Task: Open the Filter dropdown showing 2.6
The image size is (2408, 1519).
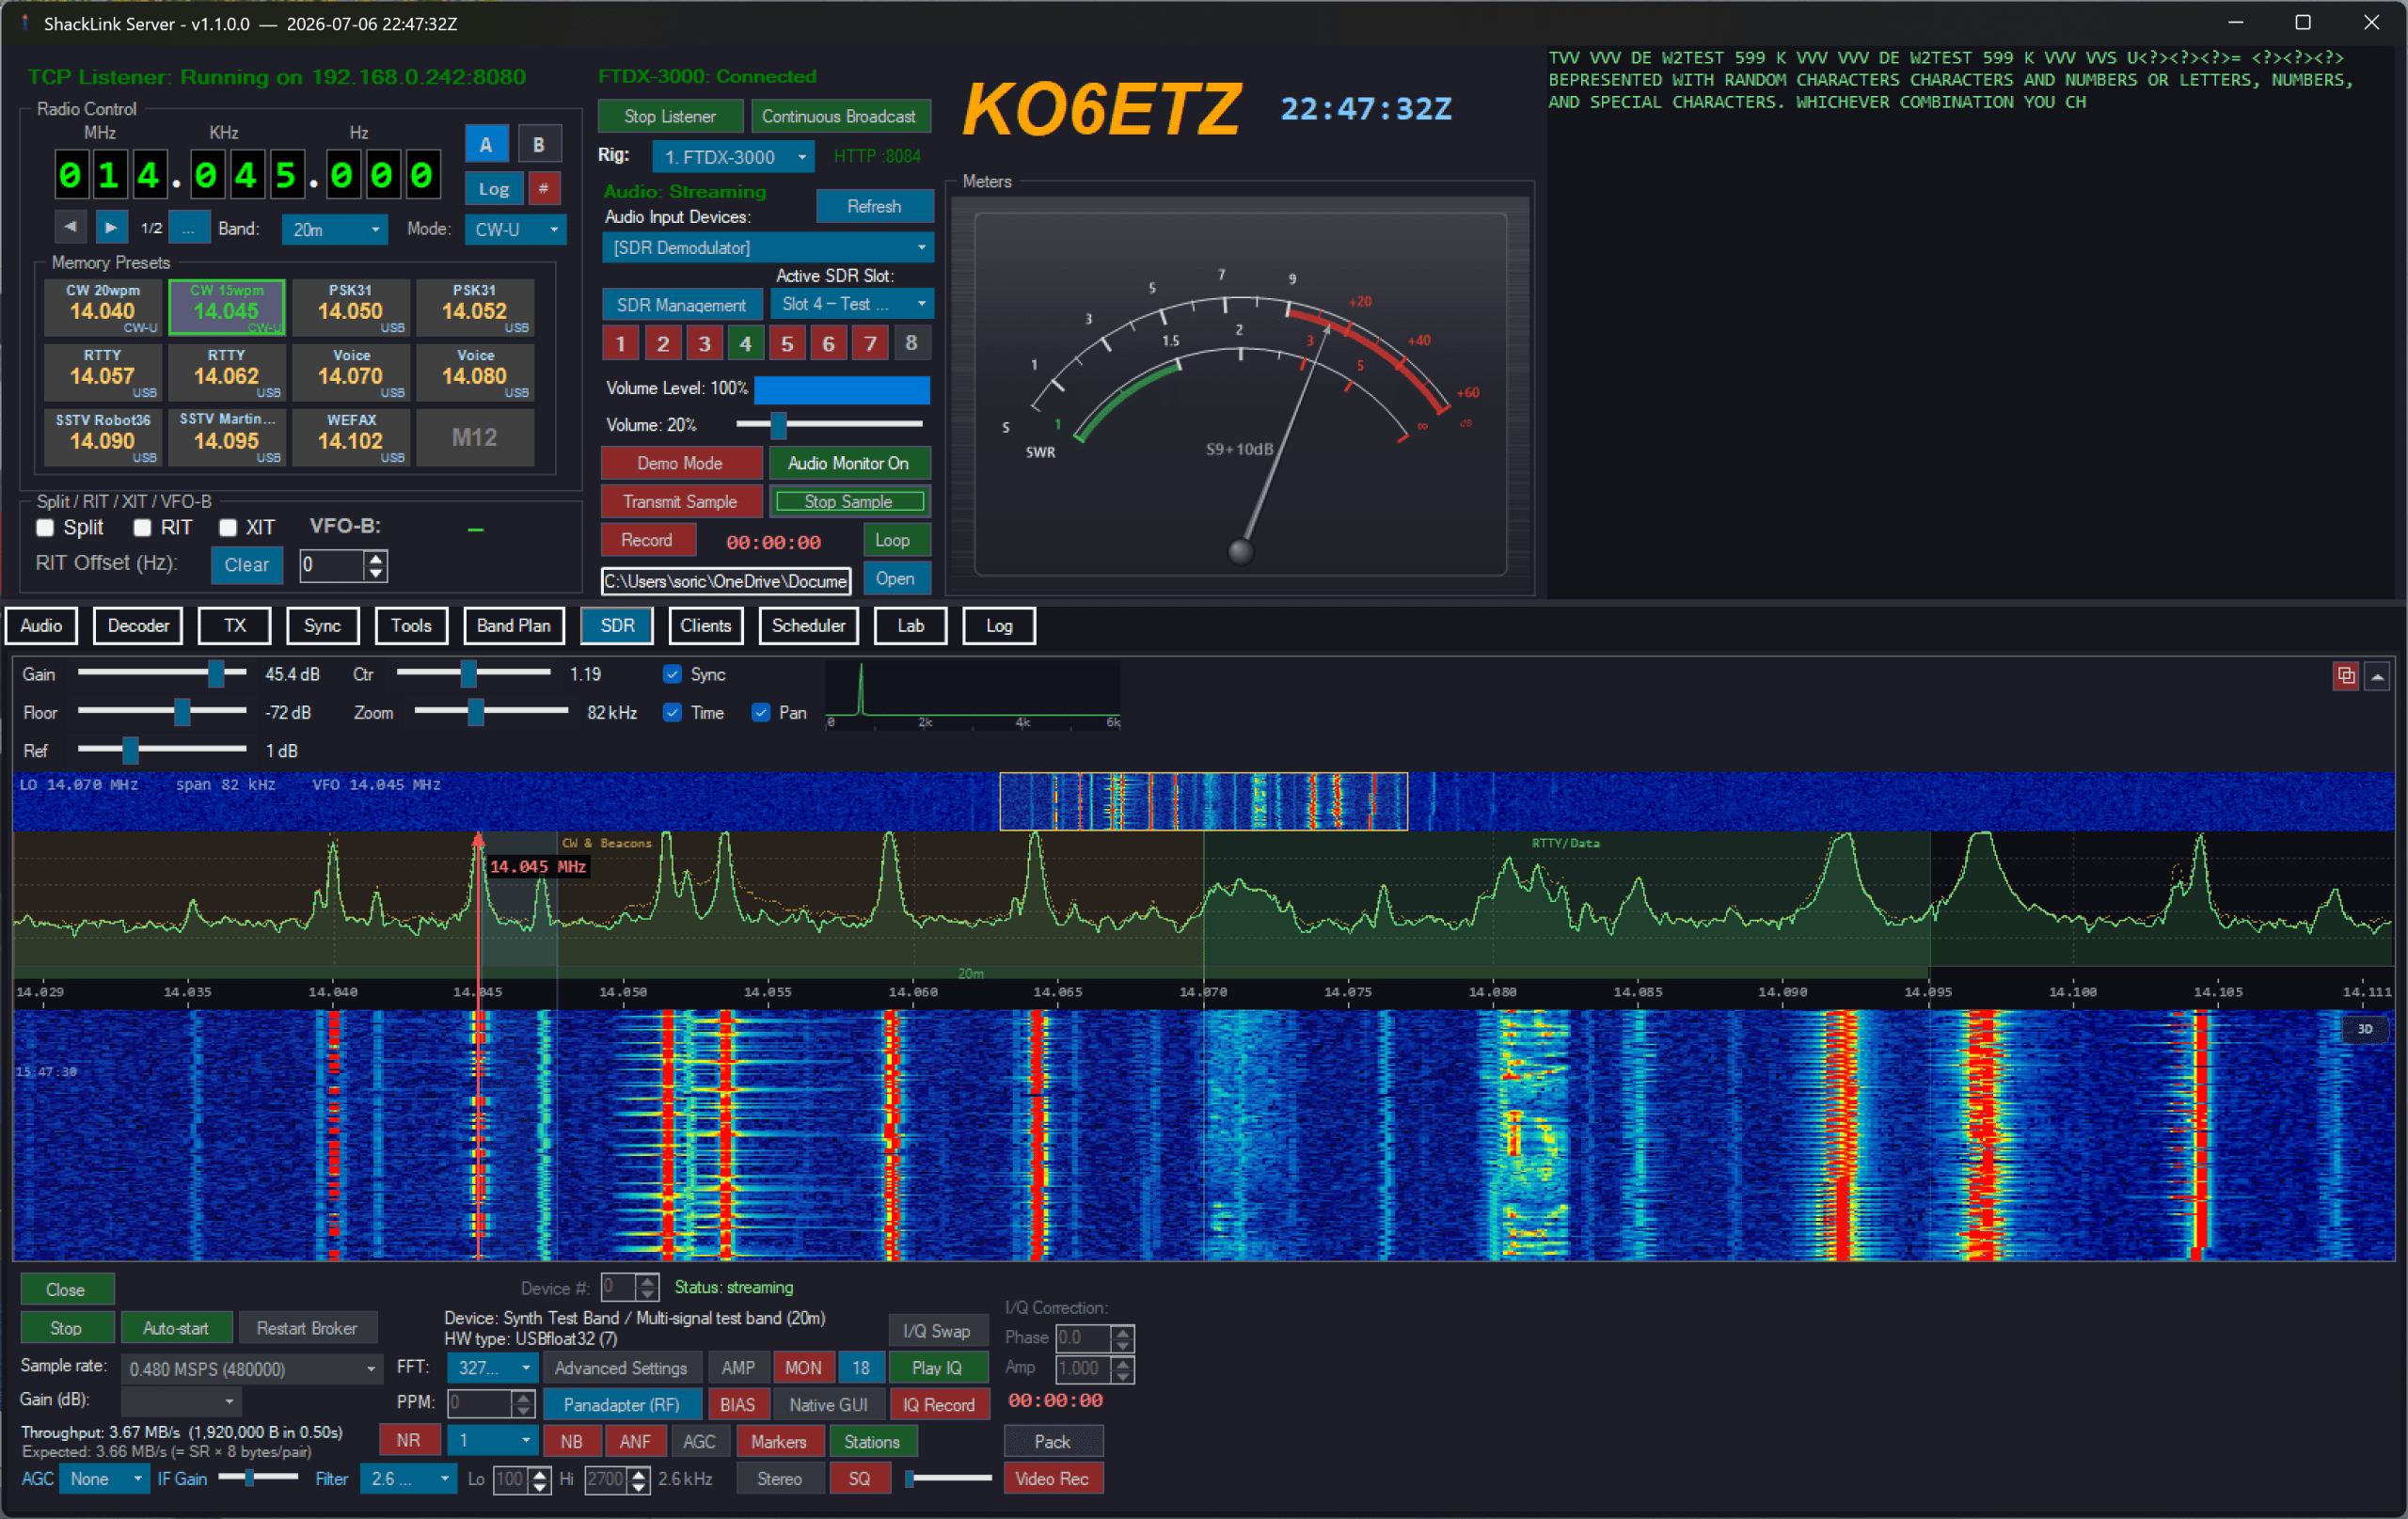Action: [409, 1478]
